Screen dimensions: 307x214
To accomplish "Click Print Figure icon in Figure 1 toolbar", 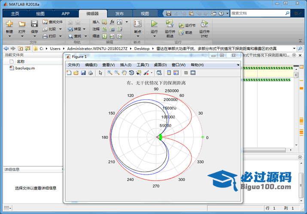I will (x=90, y=73).
